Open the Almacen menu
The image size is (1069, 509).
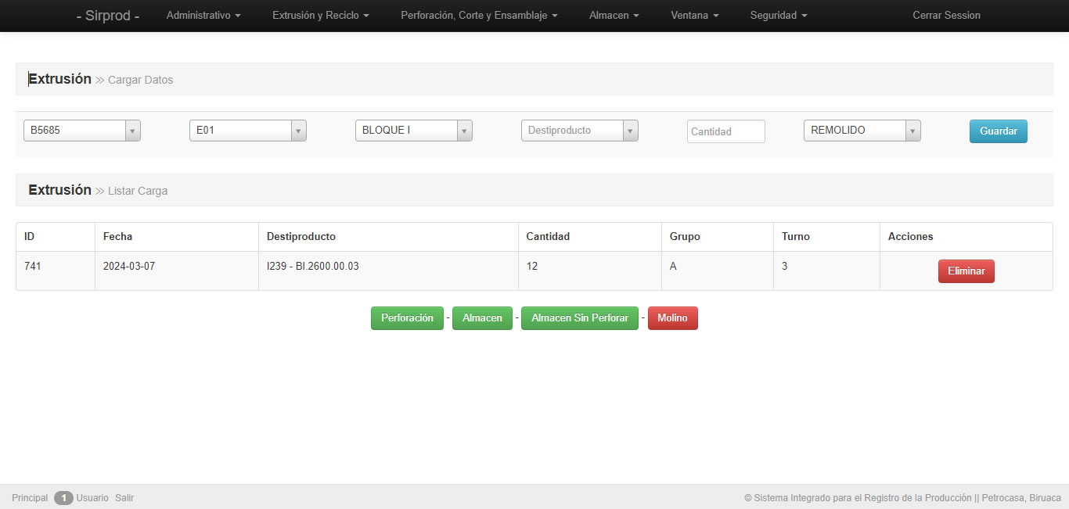click(614, 16)
